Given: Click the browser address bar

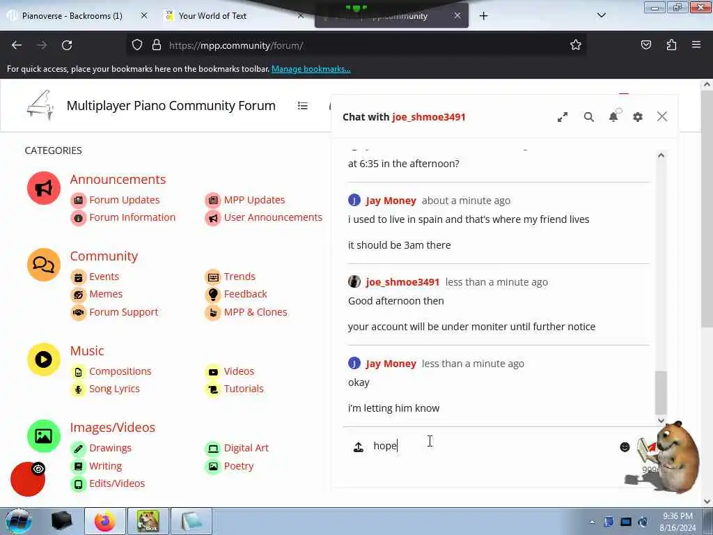Looking at the screenshot, I should pyautogui.click(x=354, y=45).
